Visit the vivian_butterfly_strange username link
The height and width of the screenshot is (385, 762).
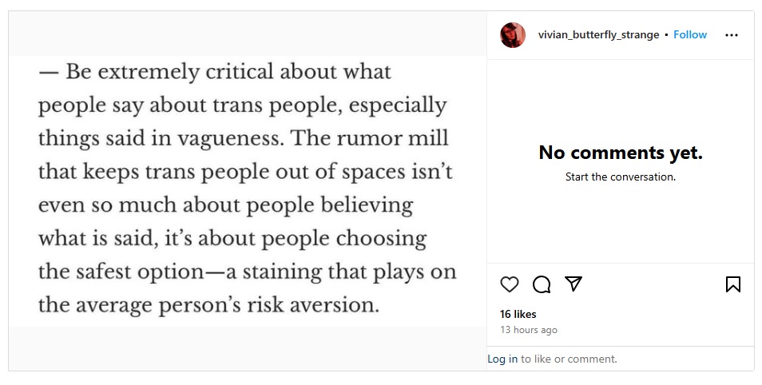[x=598, y=35]
